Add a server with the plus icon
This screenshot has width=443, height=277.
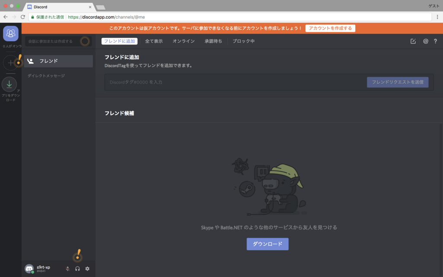(x=10, y=63)
